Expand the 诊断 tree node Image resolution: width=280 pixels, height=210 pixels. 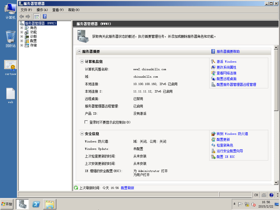coord(22,36)
